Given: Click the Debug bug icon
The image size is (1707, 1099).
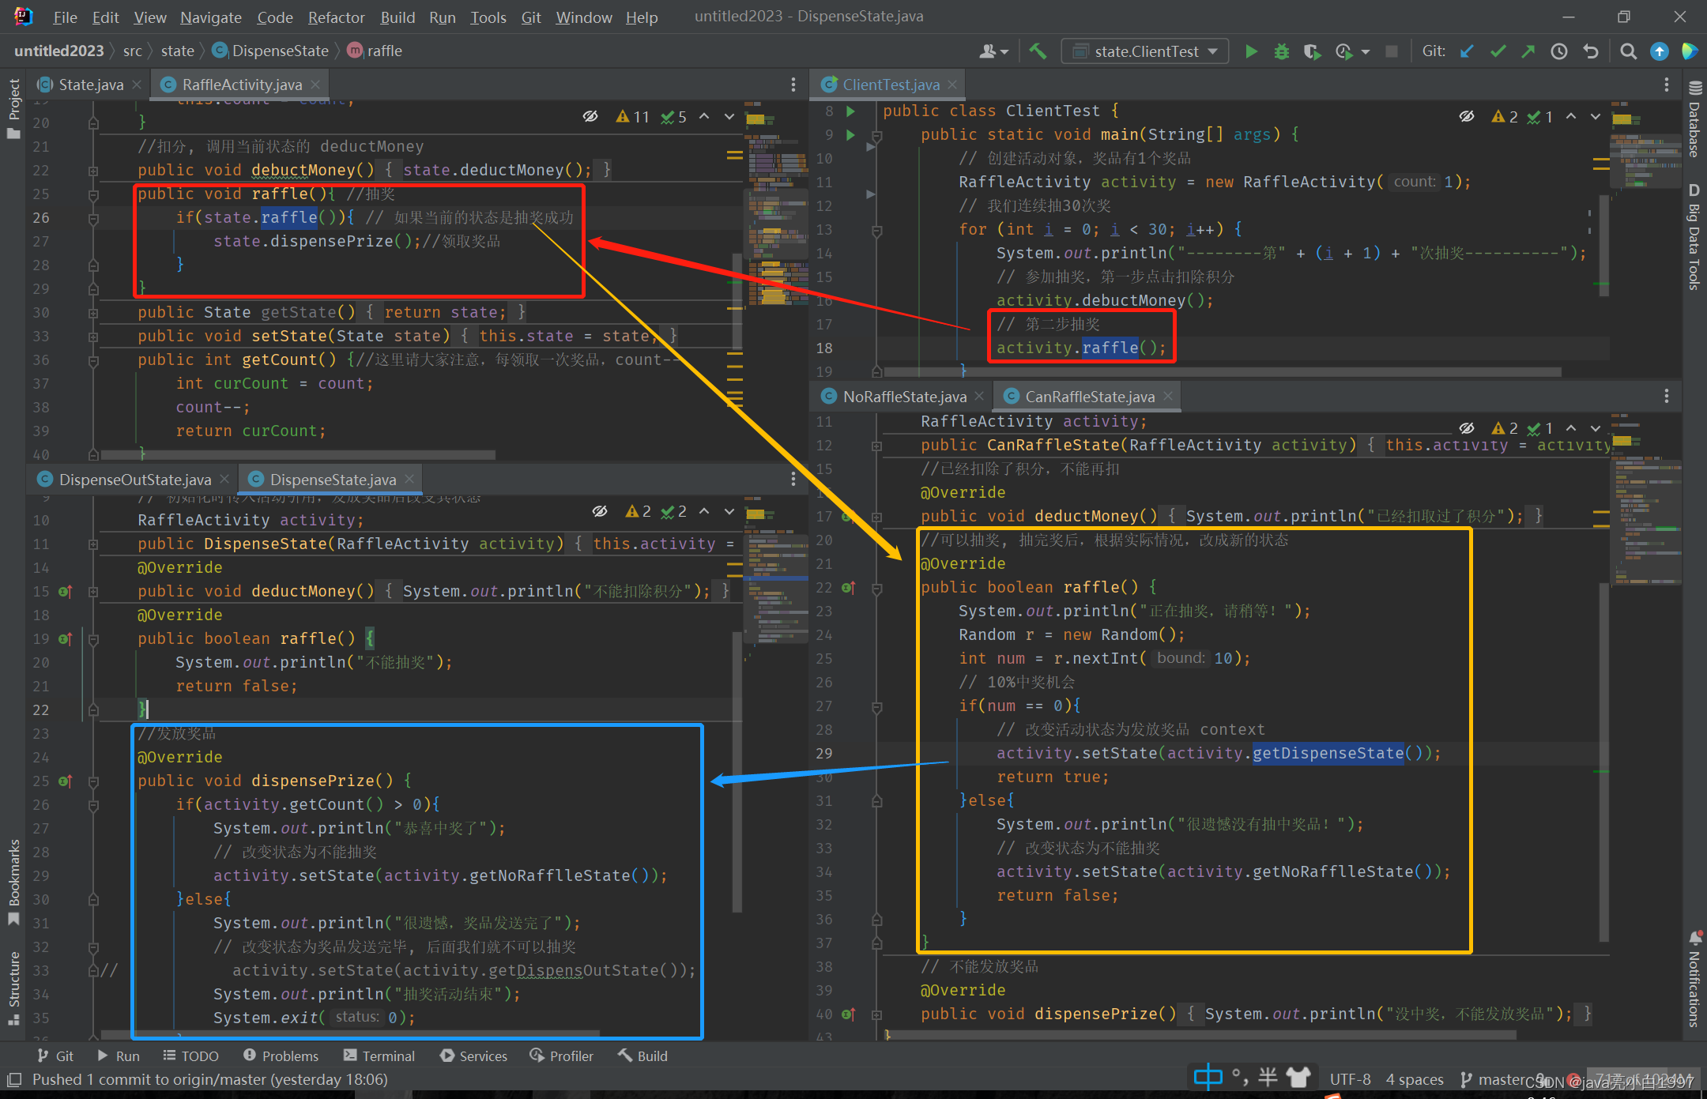Looking at the screenshot, I should 1281,51.
